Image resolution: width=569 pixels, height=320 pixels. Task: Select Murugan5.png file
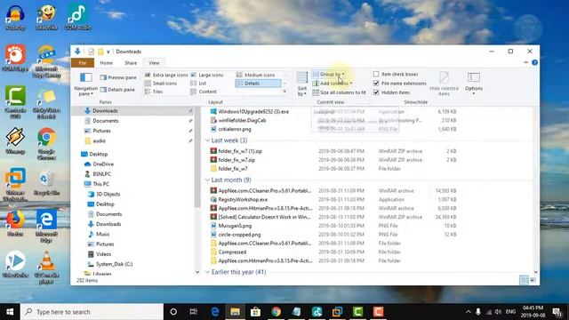click(x=235, y=226)
